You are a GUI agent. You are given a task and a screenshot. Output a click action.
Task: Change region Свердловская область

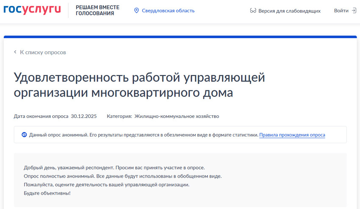[168, 11]
